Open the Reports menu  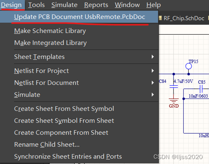(96, 5)
